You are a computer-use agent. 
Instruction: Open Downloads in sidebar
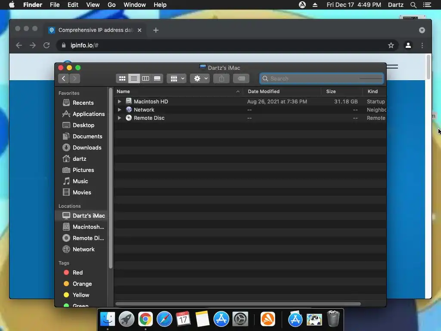pyautogui.click(x=81, y=148)
